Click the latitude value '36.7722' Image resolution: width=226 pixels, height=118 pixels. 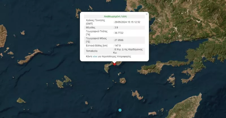pos(119,33)
